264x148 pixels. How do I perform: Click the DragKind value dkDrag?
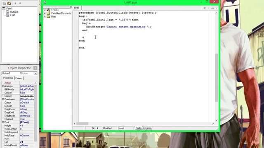24,112
